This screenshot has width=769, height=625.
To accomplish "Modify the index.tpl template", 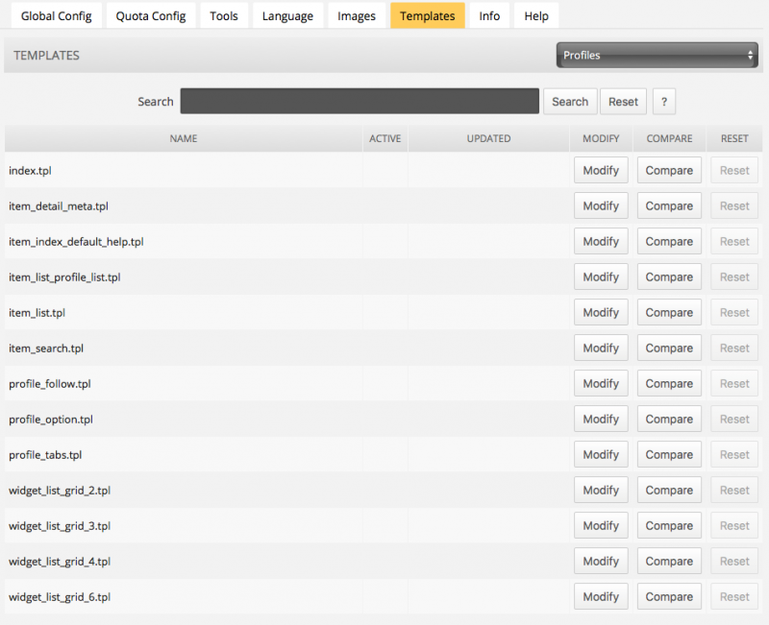I will tap(601, 170).
